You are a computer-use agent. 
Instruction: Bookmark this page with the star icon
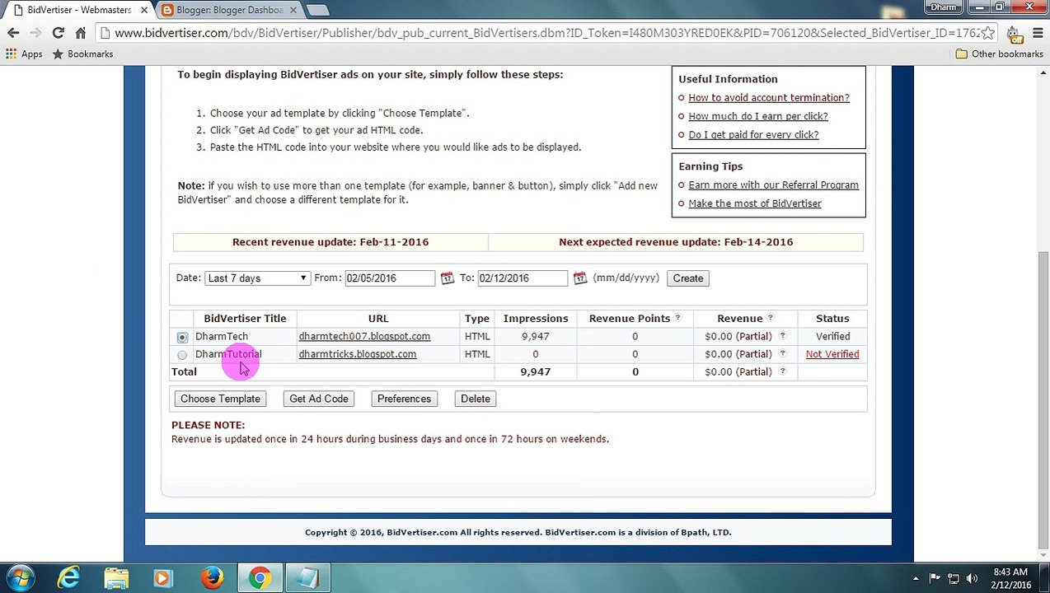pos(987,33)
